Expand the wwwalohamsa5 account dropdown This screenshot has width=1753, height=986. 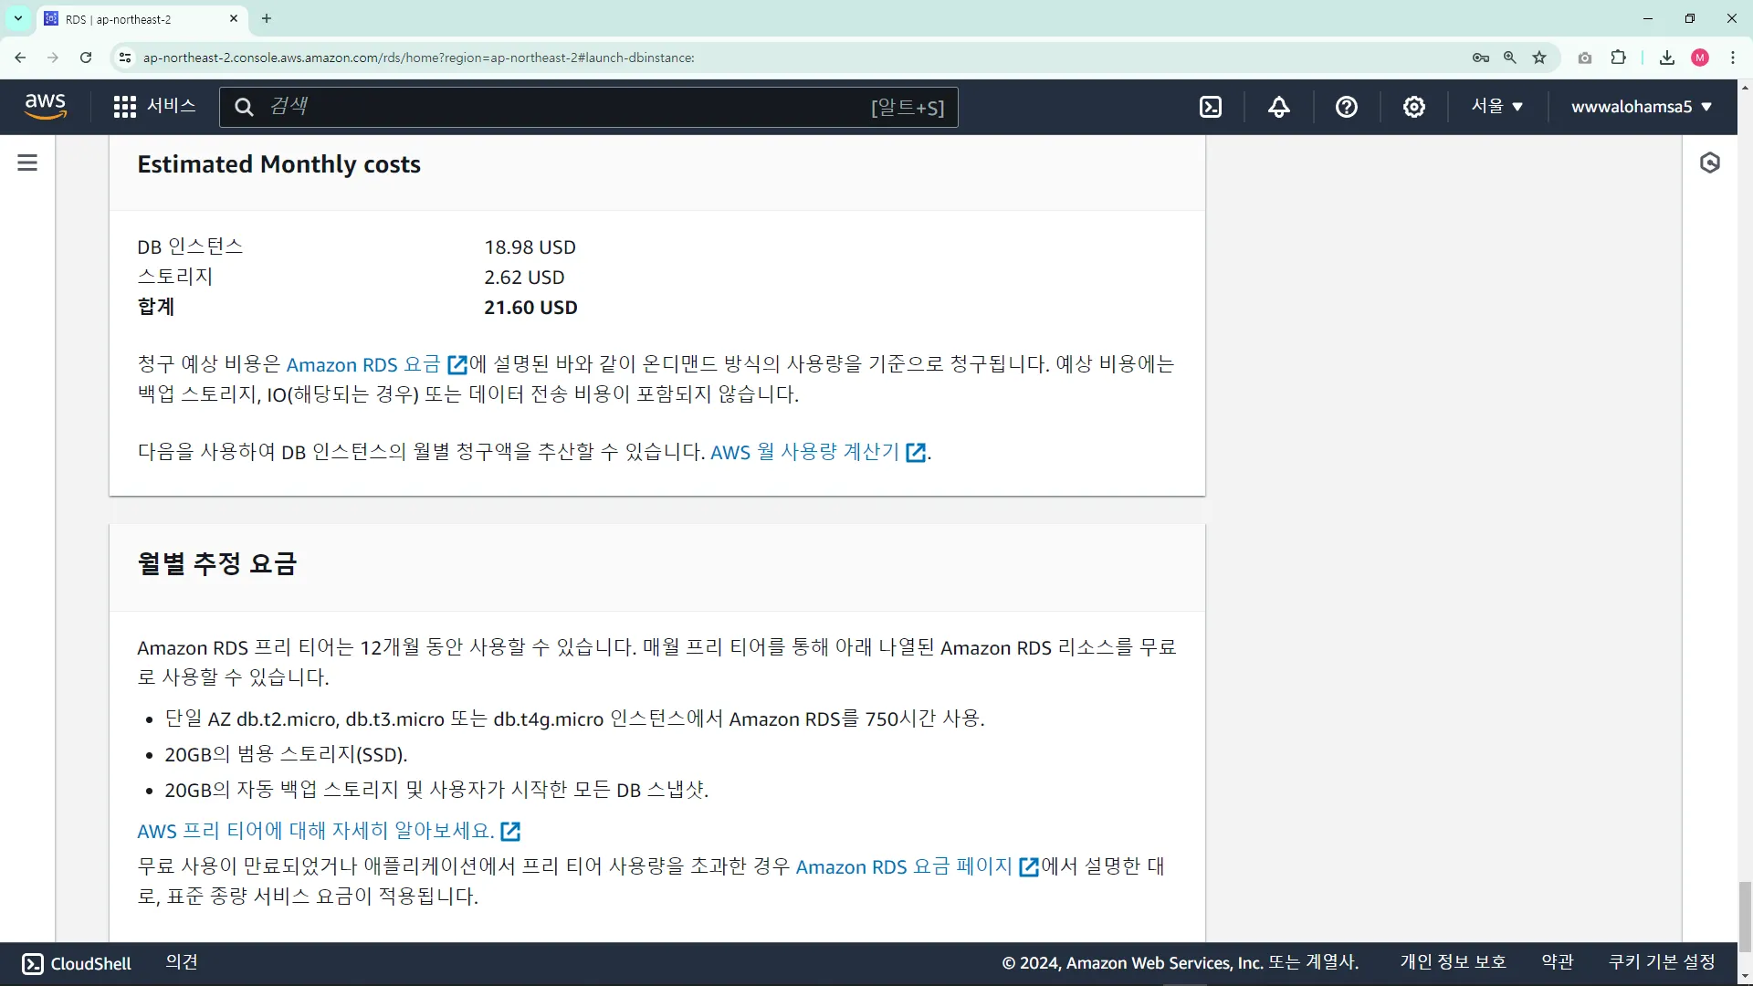[x=1641, y=107]
